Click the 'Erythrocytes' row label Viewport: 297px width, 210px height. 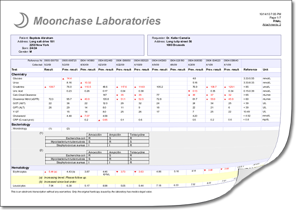pyautogui.click(x=20, y=172)
